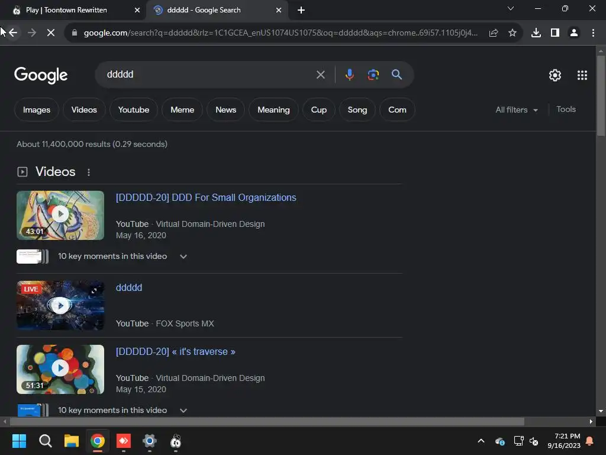Open search Tools button
Image resolution: width=606 pixels, height=455 pixels.
566,110
